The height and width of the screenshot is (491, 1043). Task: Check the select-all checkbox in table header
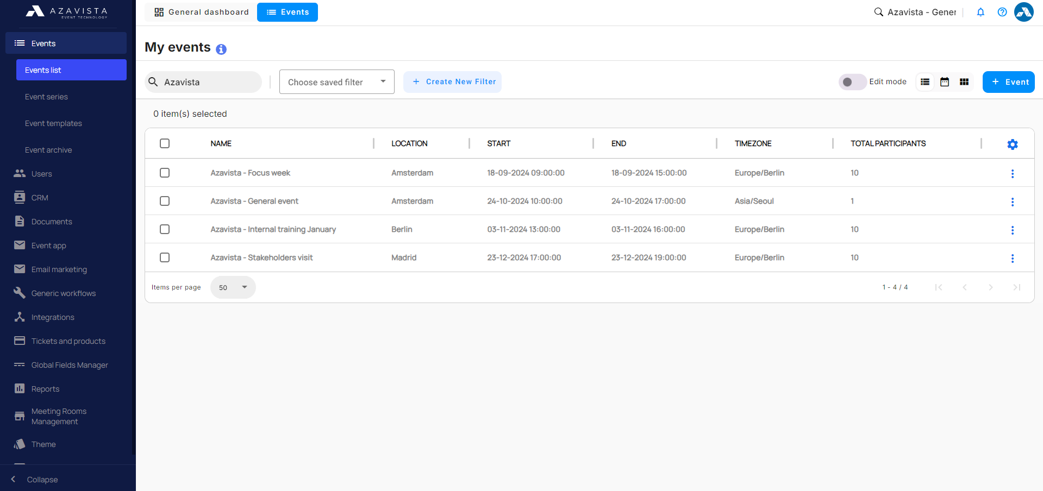click(x=165, y=143)
